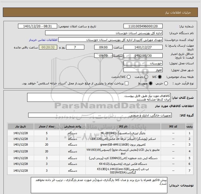Screen dimensions: 201x194
Task: Click quantity 5 in the printer row
Action: pyautogui.click(x=47, y=133)
